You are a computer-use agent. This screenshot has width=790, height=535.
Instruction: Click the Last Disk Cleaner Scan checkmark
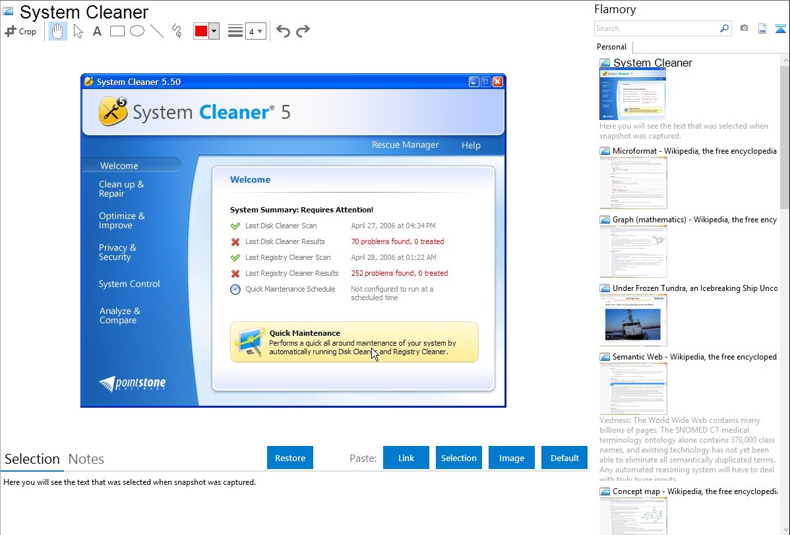click(x=235, y=226)
